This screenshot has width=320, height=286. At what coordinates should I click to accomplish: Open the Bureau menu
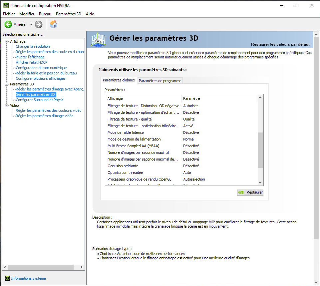[x=45, y=14]
